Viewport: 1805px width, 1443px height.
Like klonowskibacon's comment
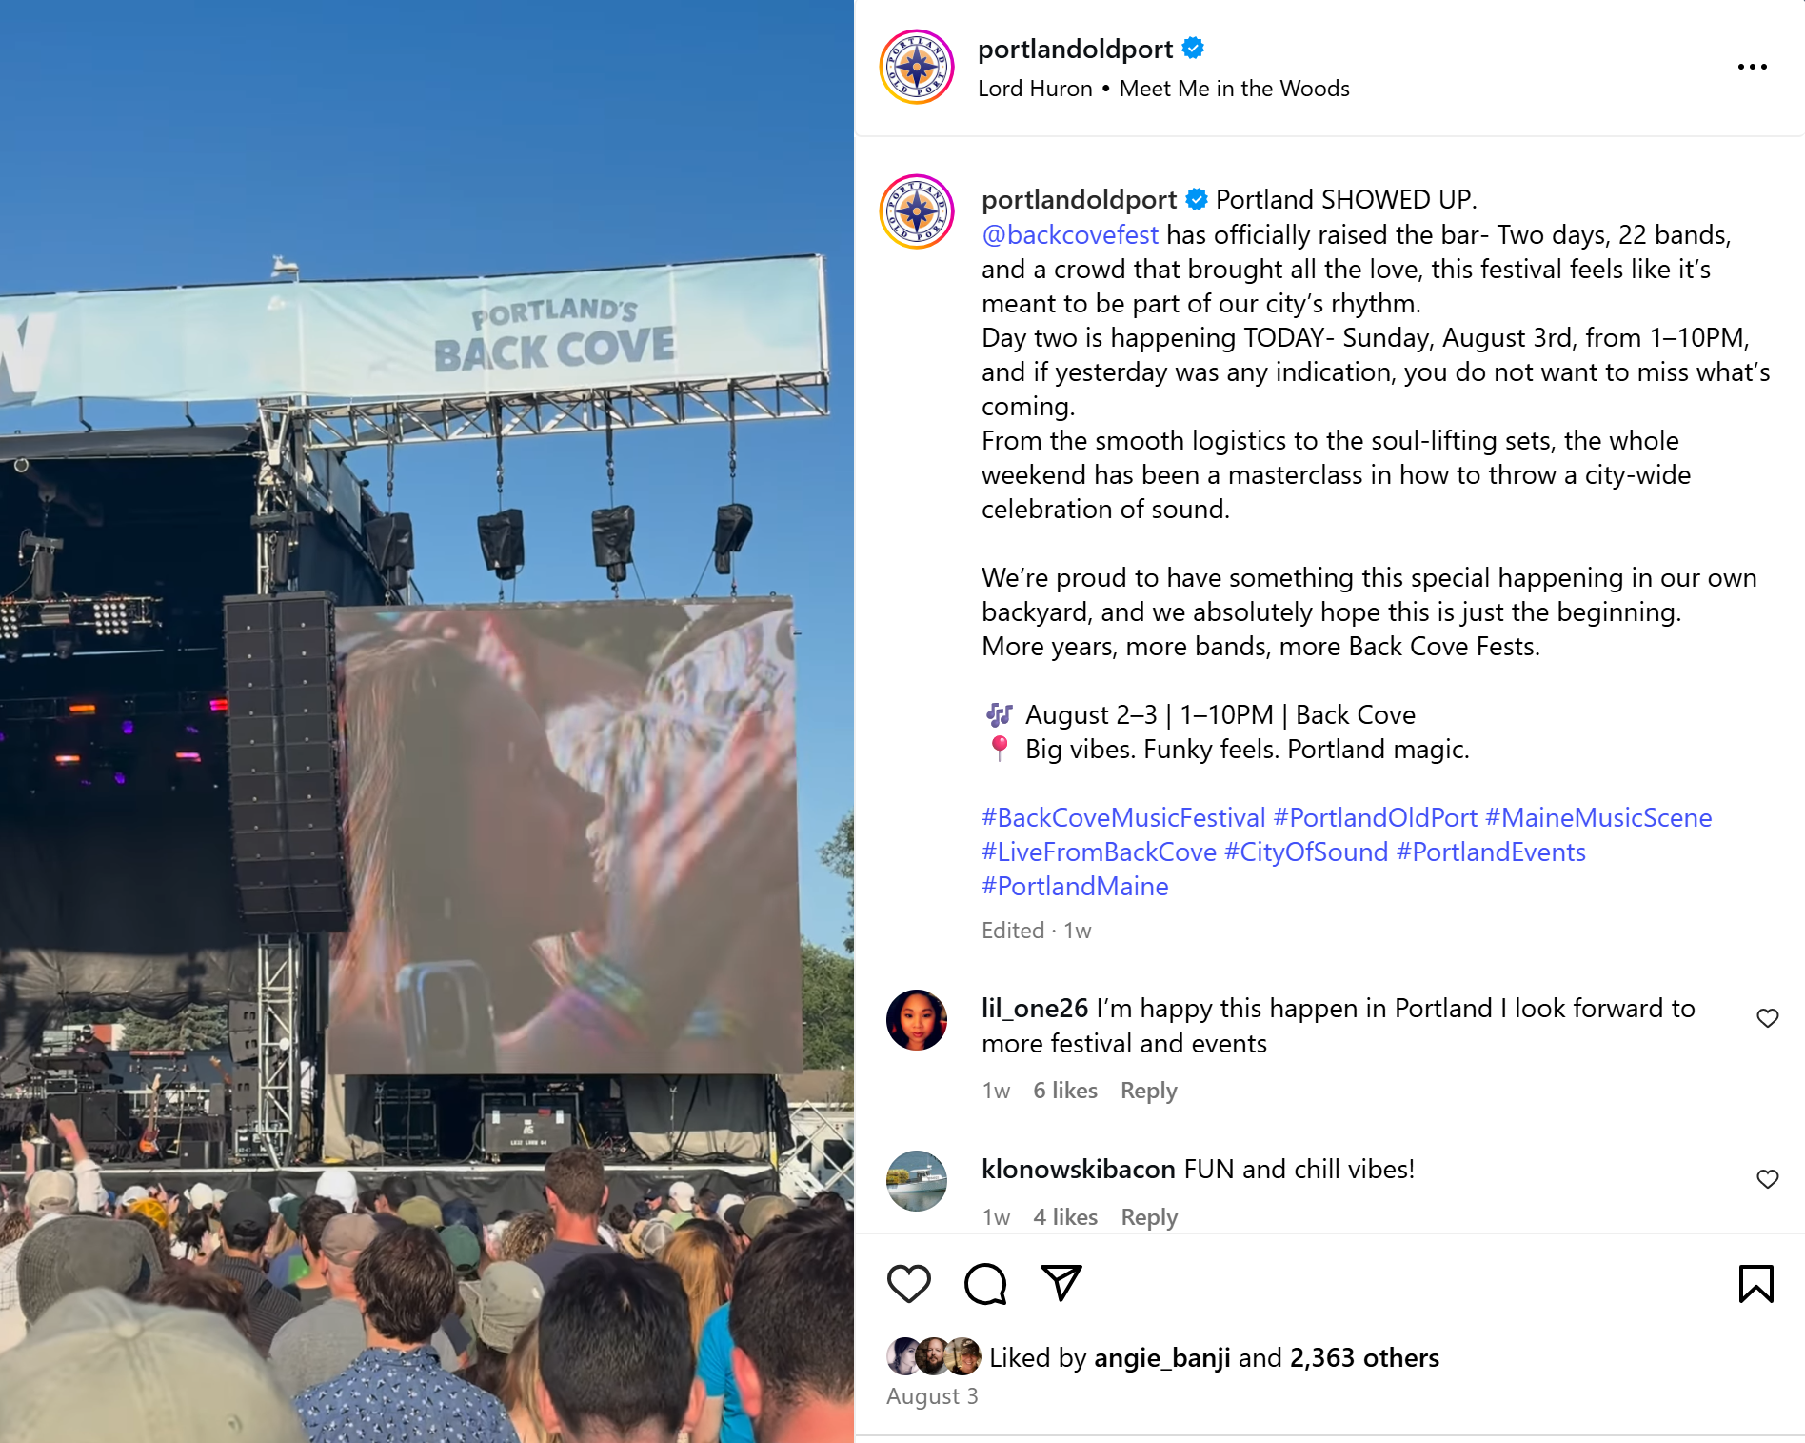point(1767,1178)
